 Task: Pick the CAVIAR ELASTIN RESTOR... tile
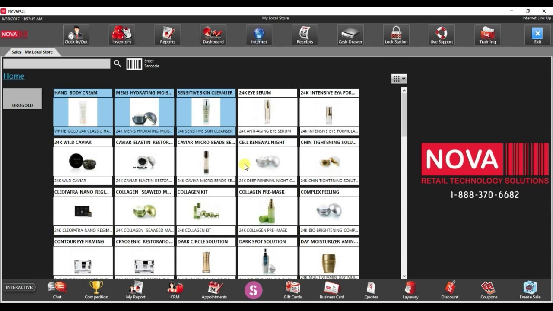coord(144,162)
